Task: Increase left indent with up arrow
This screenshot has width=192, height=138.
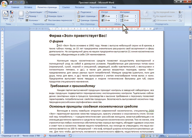Action: click(116, 15)
